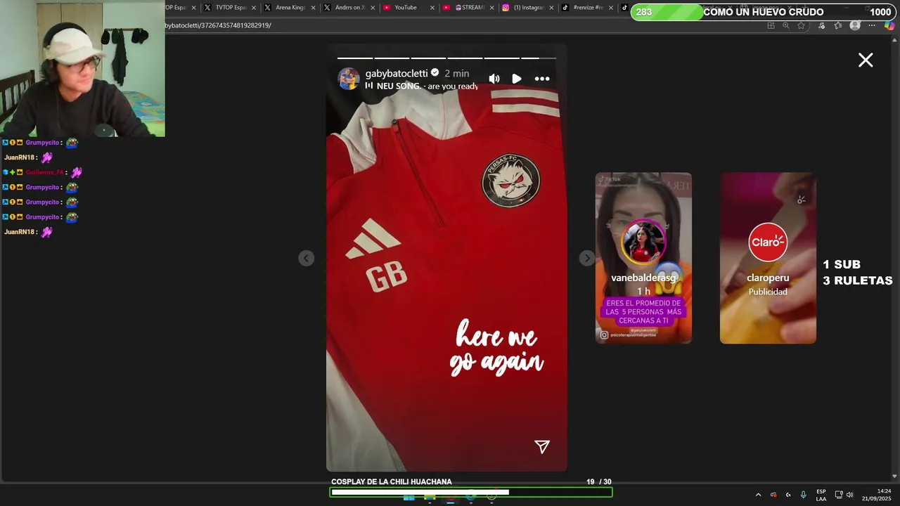The image size is (900, 506).
Task: Open the Windows Start button
Action: click(409, 498)
